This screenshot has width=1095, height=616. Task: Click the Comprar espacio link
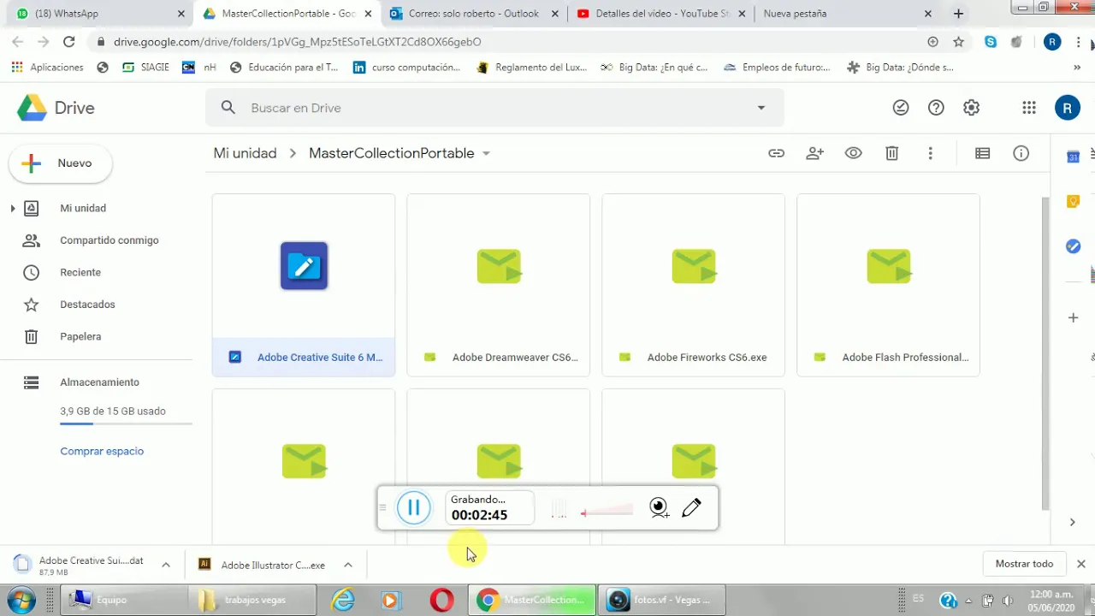pos(102,451)
